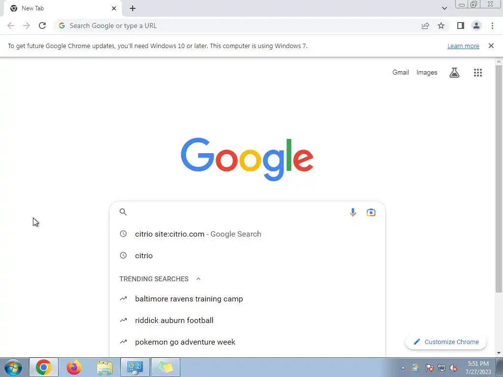Open File Explorer from the taskbar
The width and height of the screenshot is (503, 377).
point(105,367)
